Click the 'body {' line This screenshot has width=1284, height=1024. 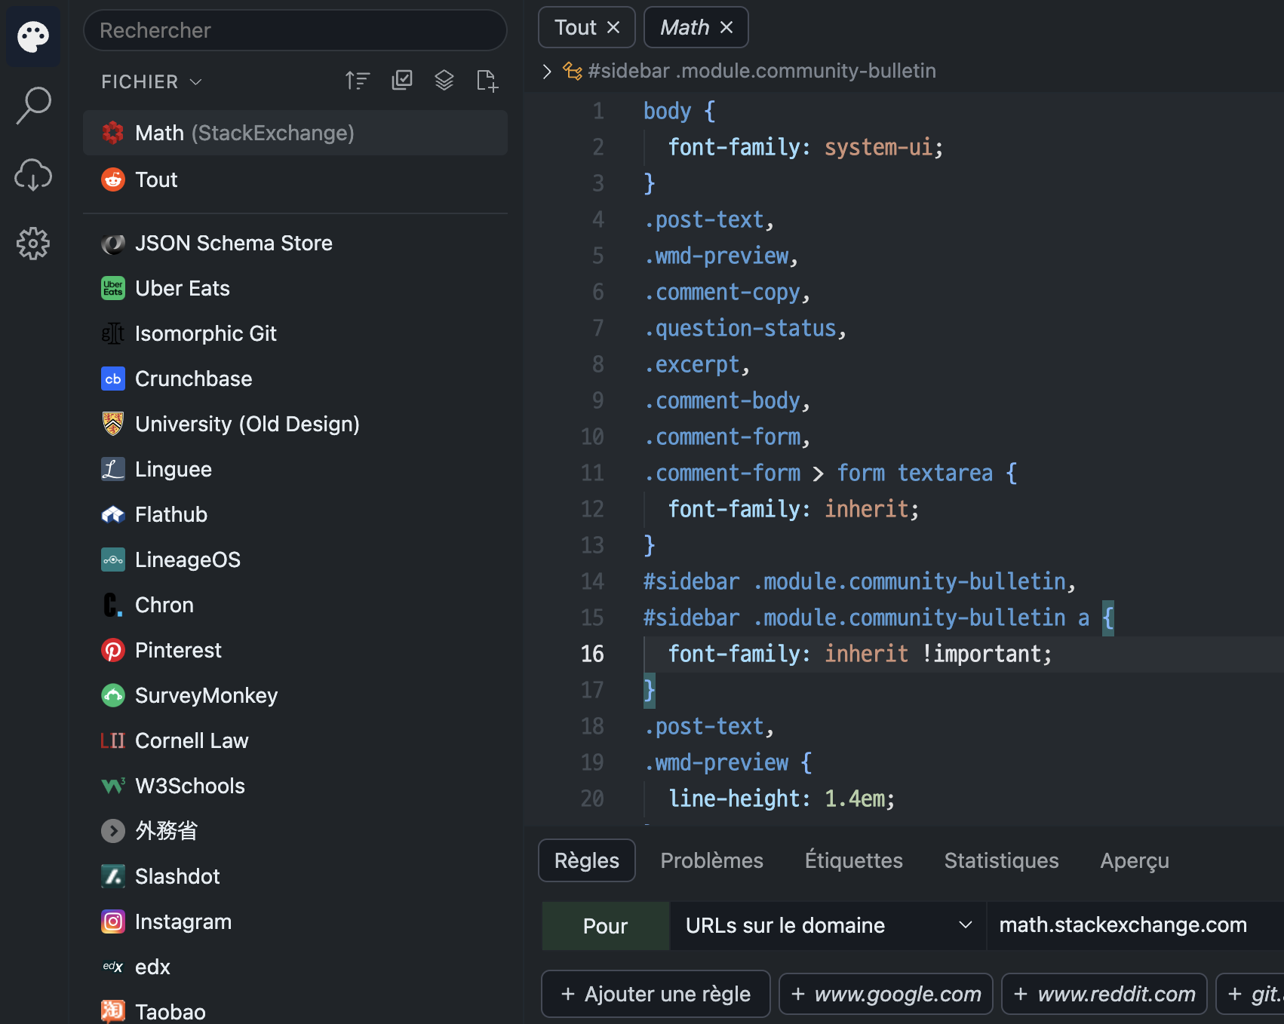679,111
